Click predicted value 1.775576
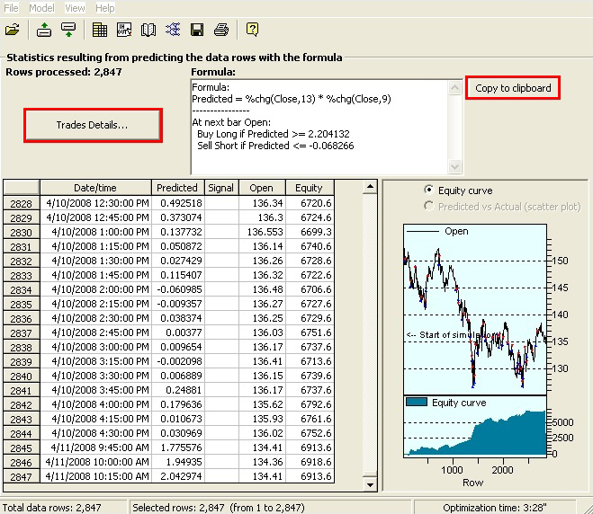Image resolution: width=593 pixels, height=514 pixels. [178, 448]
